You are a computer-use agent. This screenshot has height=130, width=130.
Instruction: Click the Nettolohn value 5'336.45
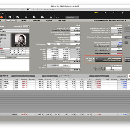click(x=75, y=62)
